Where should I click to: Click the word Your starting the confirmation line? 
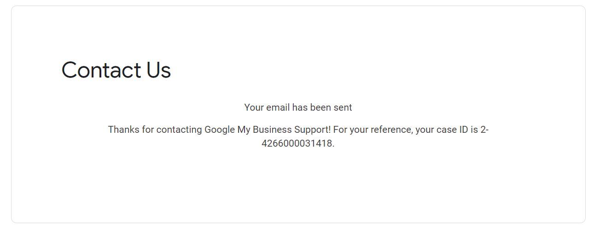pos(254,107)
